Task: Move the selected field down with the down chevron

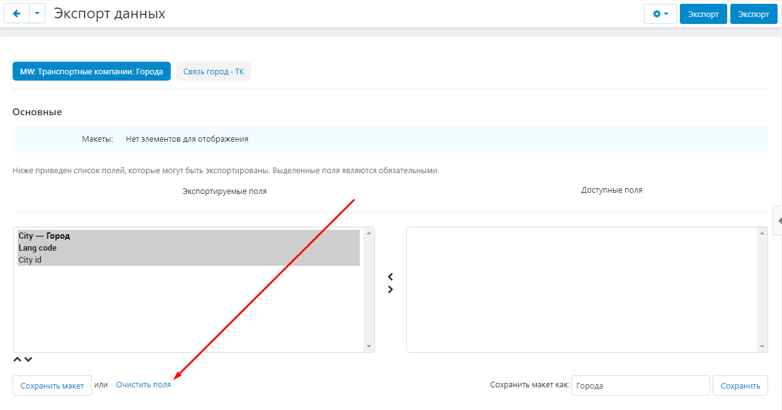Action: (x=28, y=360)
